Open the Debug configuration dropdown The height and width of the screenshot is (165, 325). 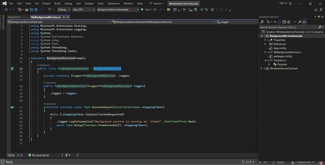[64, 10]
